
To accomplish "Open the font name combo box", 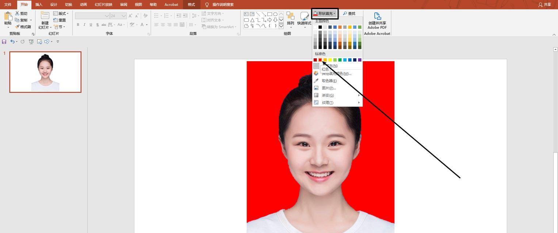I will click(x=92, y=16).
